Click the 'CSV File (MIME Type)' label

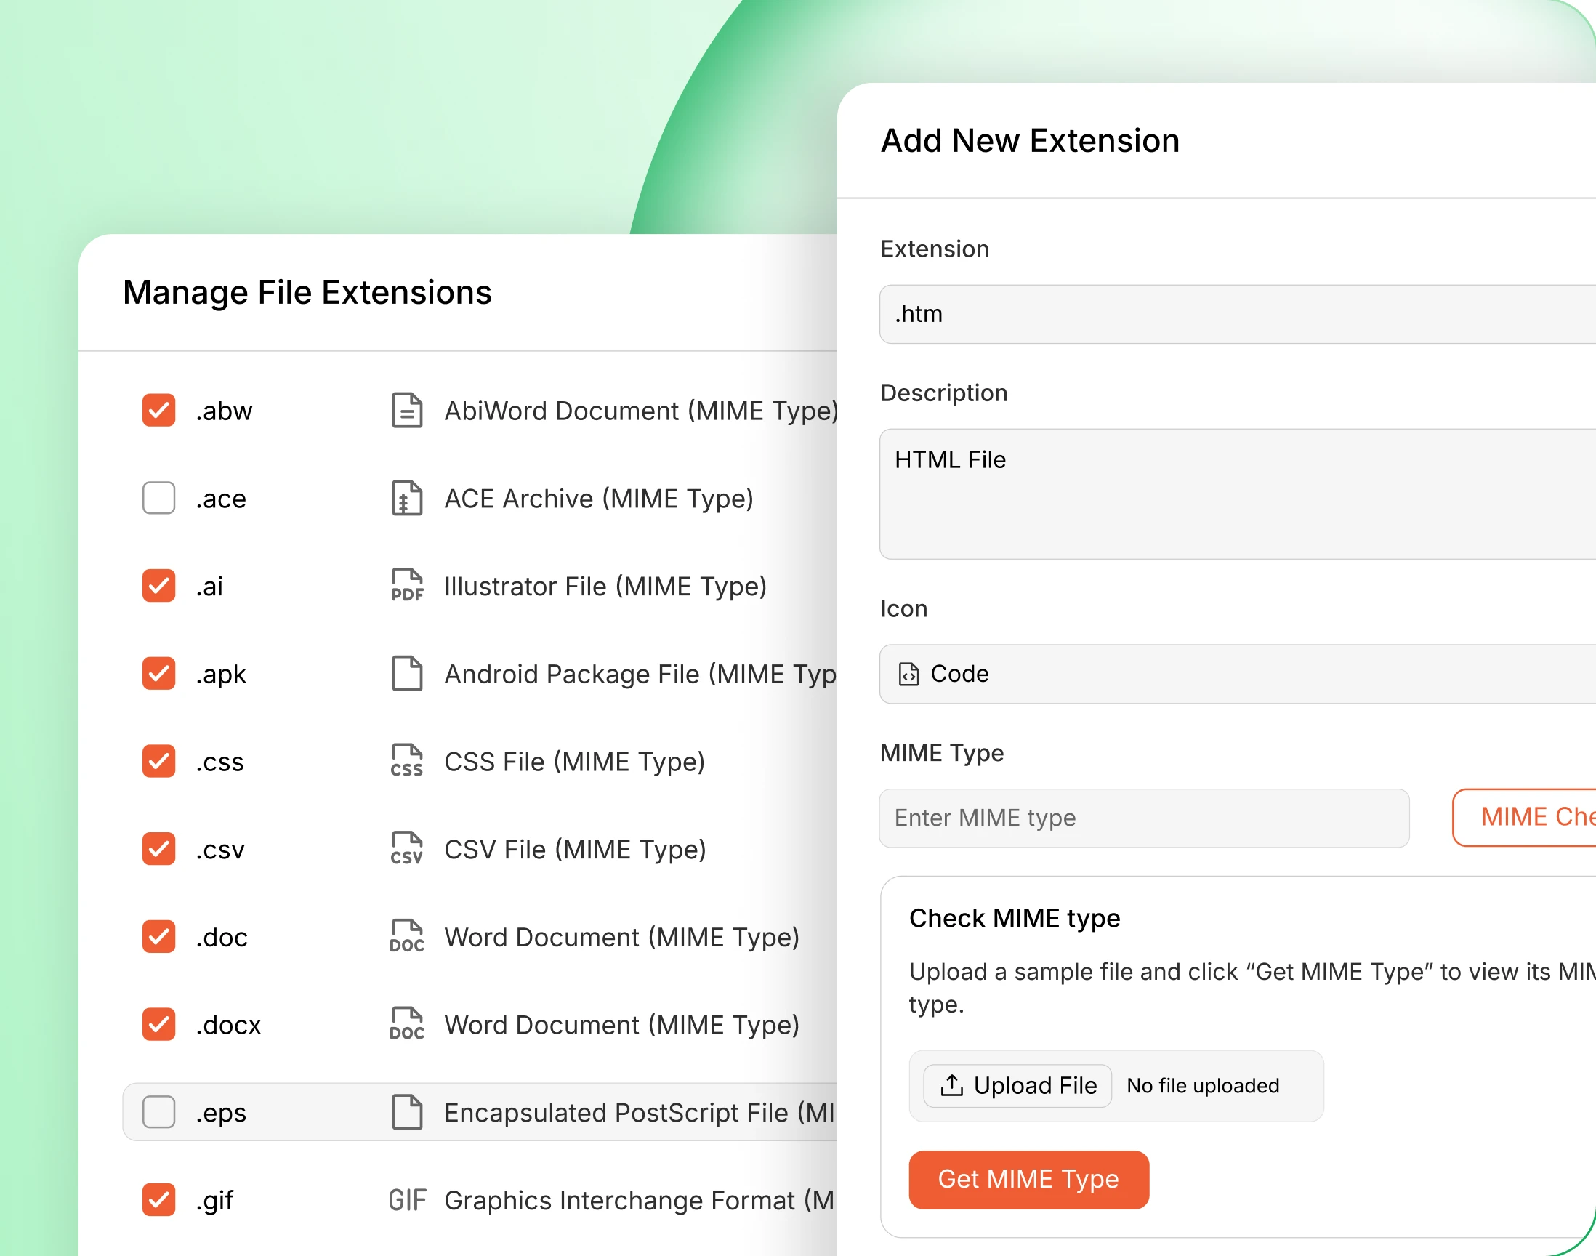[576, 850]
